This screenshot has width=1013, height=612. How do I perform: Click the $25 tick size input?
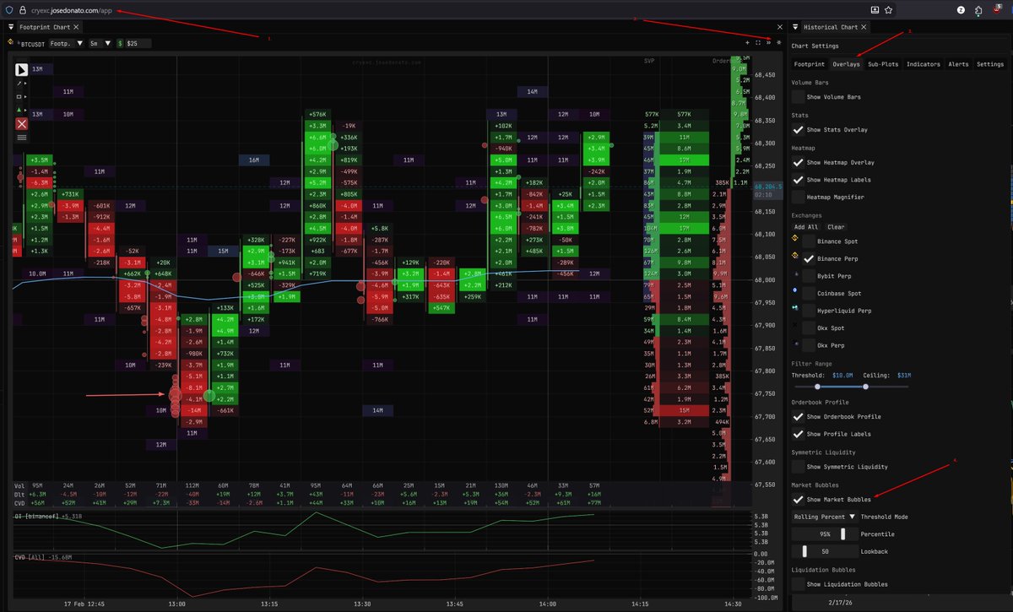coord(138,42)
